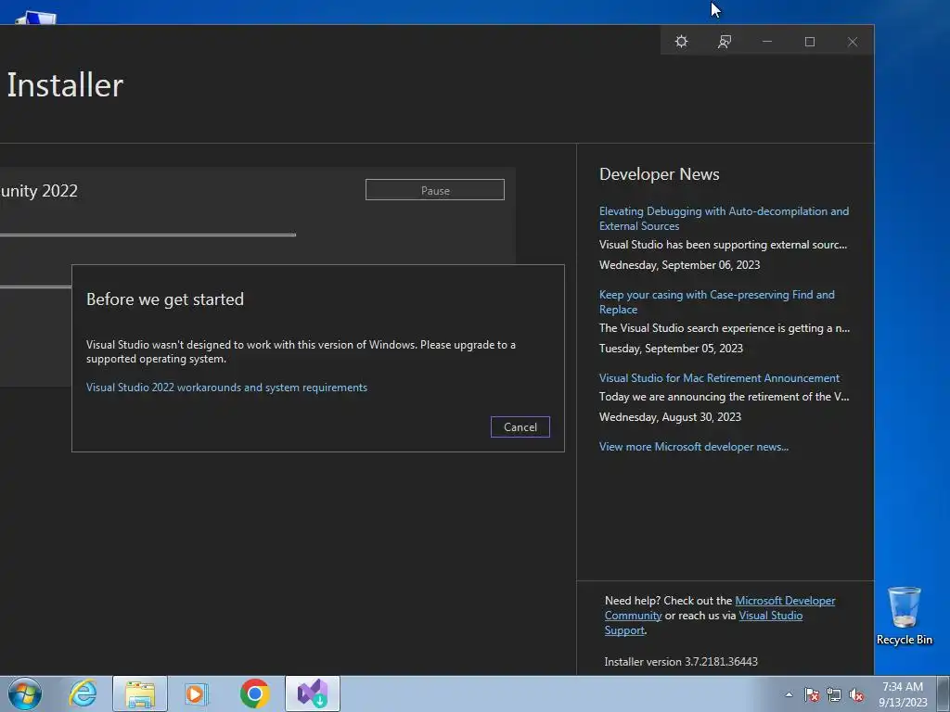Click 'Wednesday, August 30, 2023' date text
Screen dimensions: 950x712
670,417
